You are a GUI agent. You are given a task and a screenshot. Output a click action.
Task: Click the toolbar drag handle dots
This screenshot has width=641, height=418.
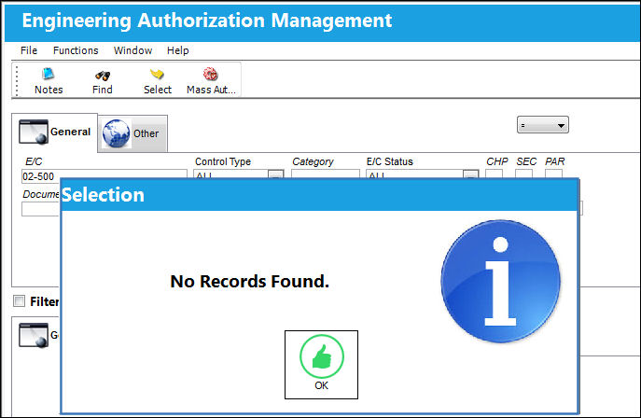tap(17, 80)
